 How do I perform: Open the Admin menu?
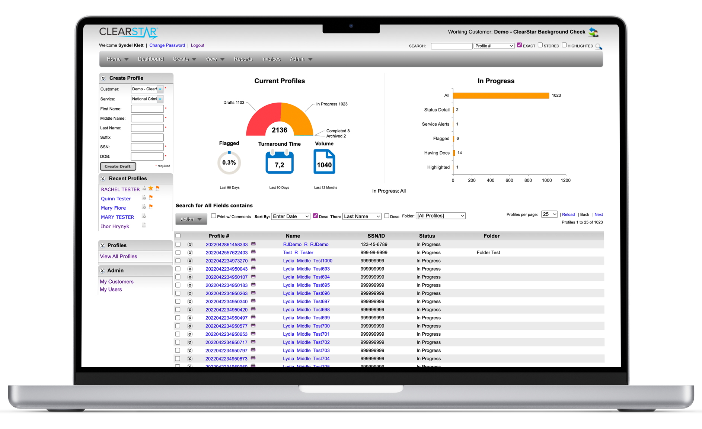pyautogui.click(x=301, y=59)
